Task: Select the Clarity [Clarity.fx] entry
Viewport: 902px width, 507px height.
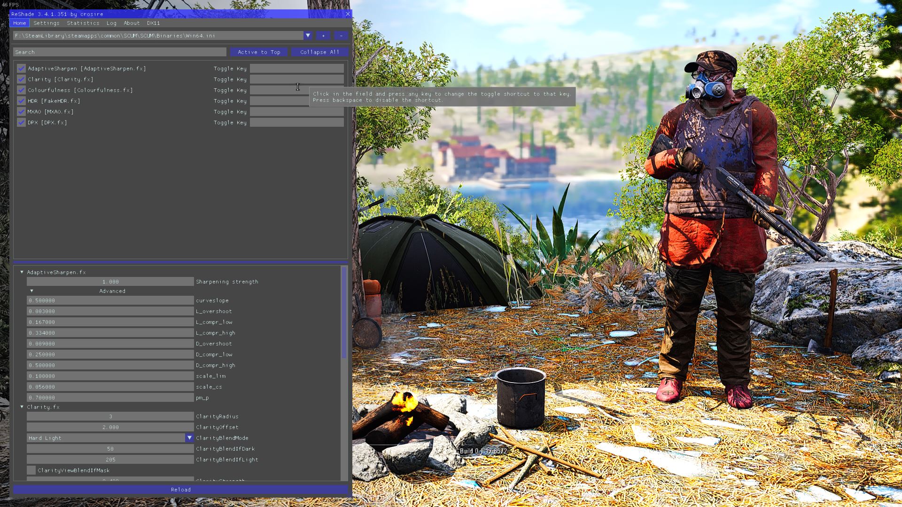Action: point(60,79)
